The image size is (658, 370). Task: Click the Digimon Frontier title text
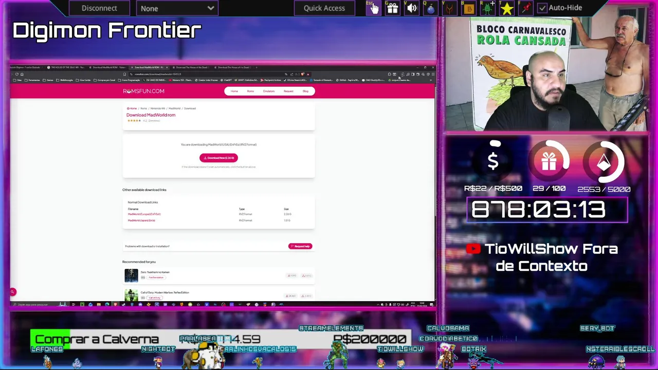click(x=107, y=30)
